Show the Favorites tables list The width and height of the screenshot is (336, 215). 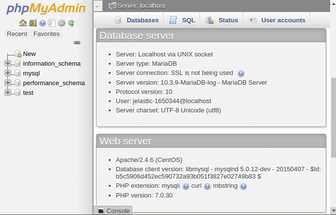46,34
